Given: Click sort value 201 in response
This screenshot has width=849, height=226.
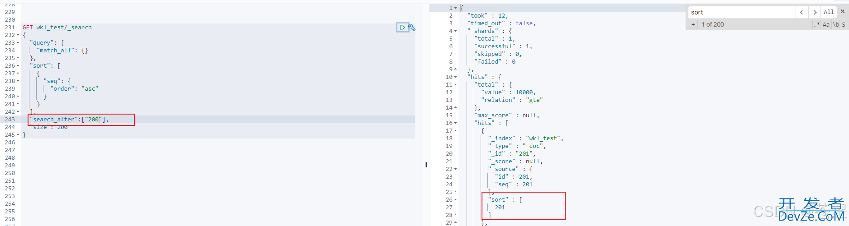Looking at the screenshot, I should click(x=500, y=208).
